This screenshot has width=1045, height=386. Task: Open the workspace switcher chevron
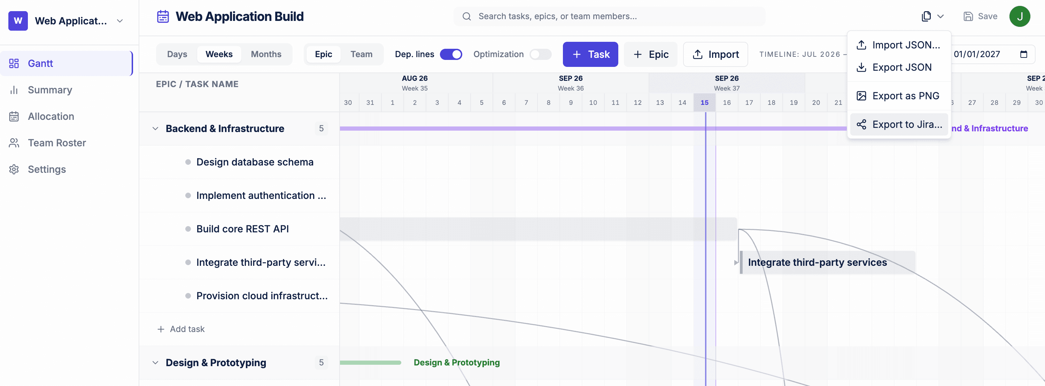coord(120,21)
